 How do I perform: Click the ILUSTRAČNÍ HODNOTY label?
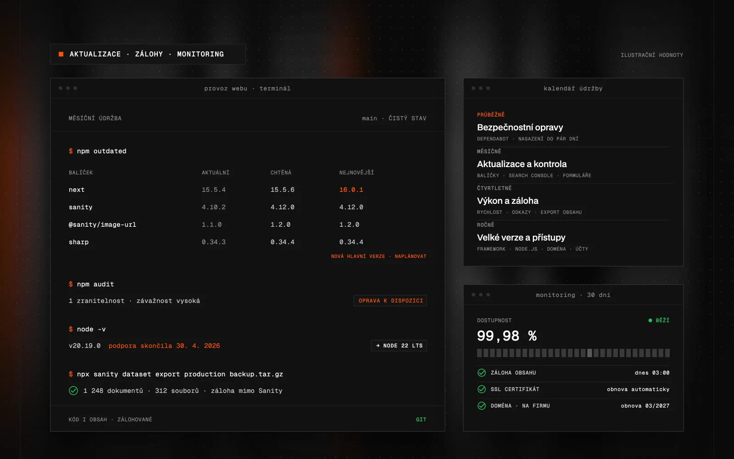pyautogui.click(x=652, y=55)
